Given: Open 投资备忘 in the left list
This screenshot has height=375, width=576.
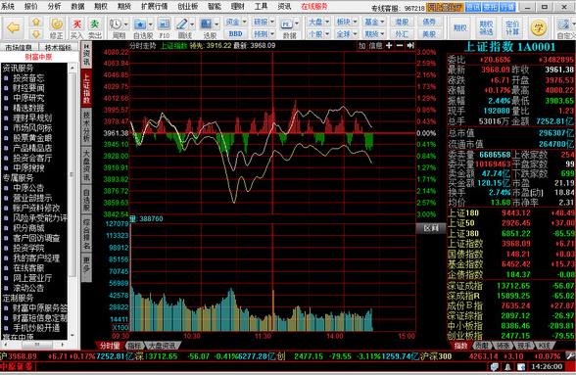Looking at the screenshot, I should [x=28, y=78].
